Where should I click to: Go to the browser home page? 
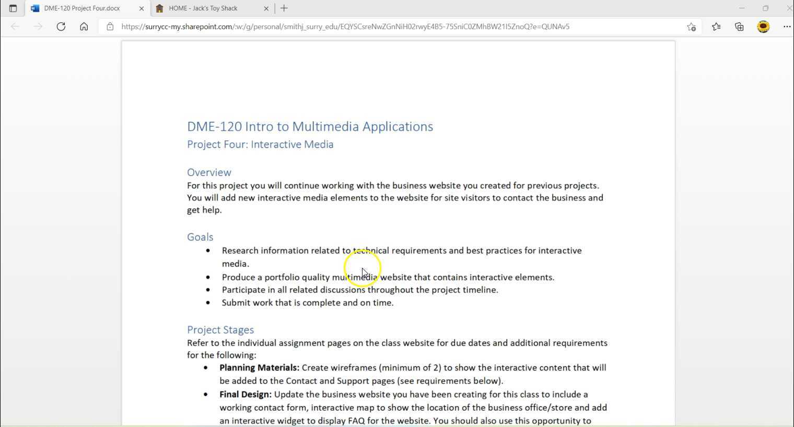(x=84, y=26)
